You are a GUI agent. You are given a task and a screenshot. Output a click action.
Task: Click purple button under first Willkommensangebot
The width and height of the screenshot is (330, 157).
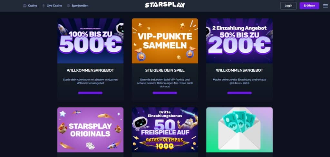(x=90, y=93)
